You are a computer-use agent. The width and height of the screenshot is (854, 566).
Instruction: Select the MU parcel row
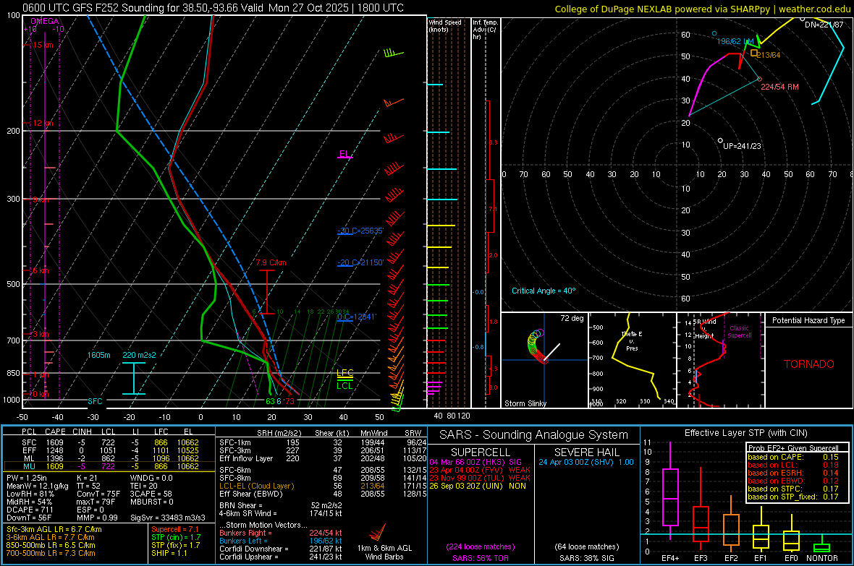[x=109, y=466]
